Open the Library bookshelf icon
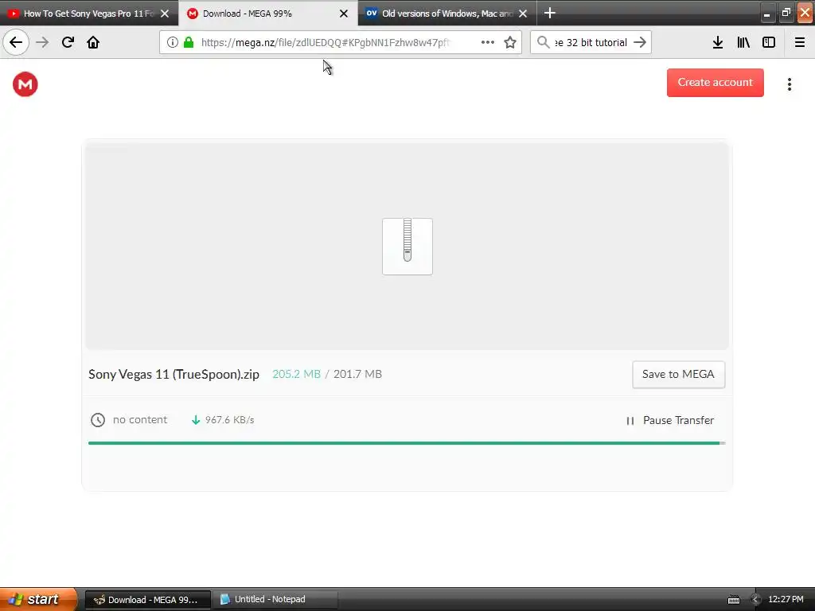The image size is (815, 611). [743, 42]
